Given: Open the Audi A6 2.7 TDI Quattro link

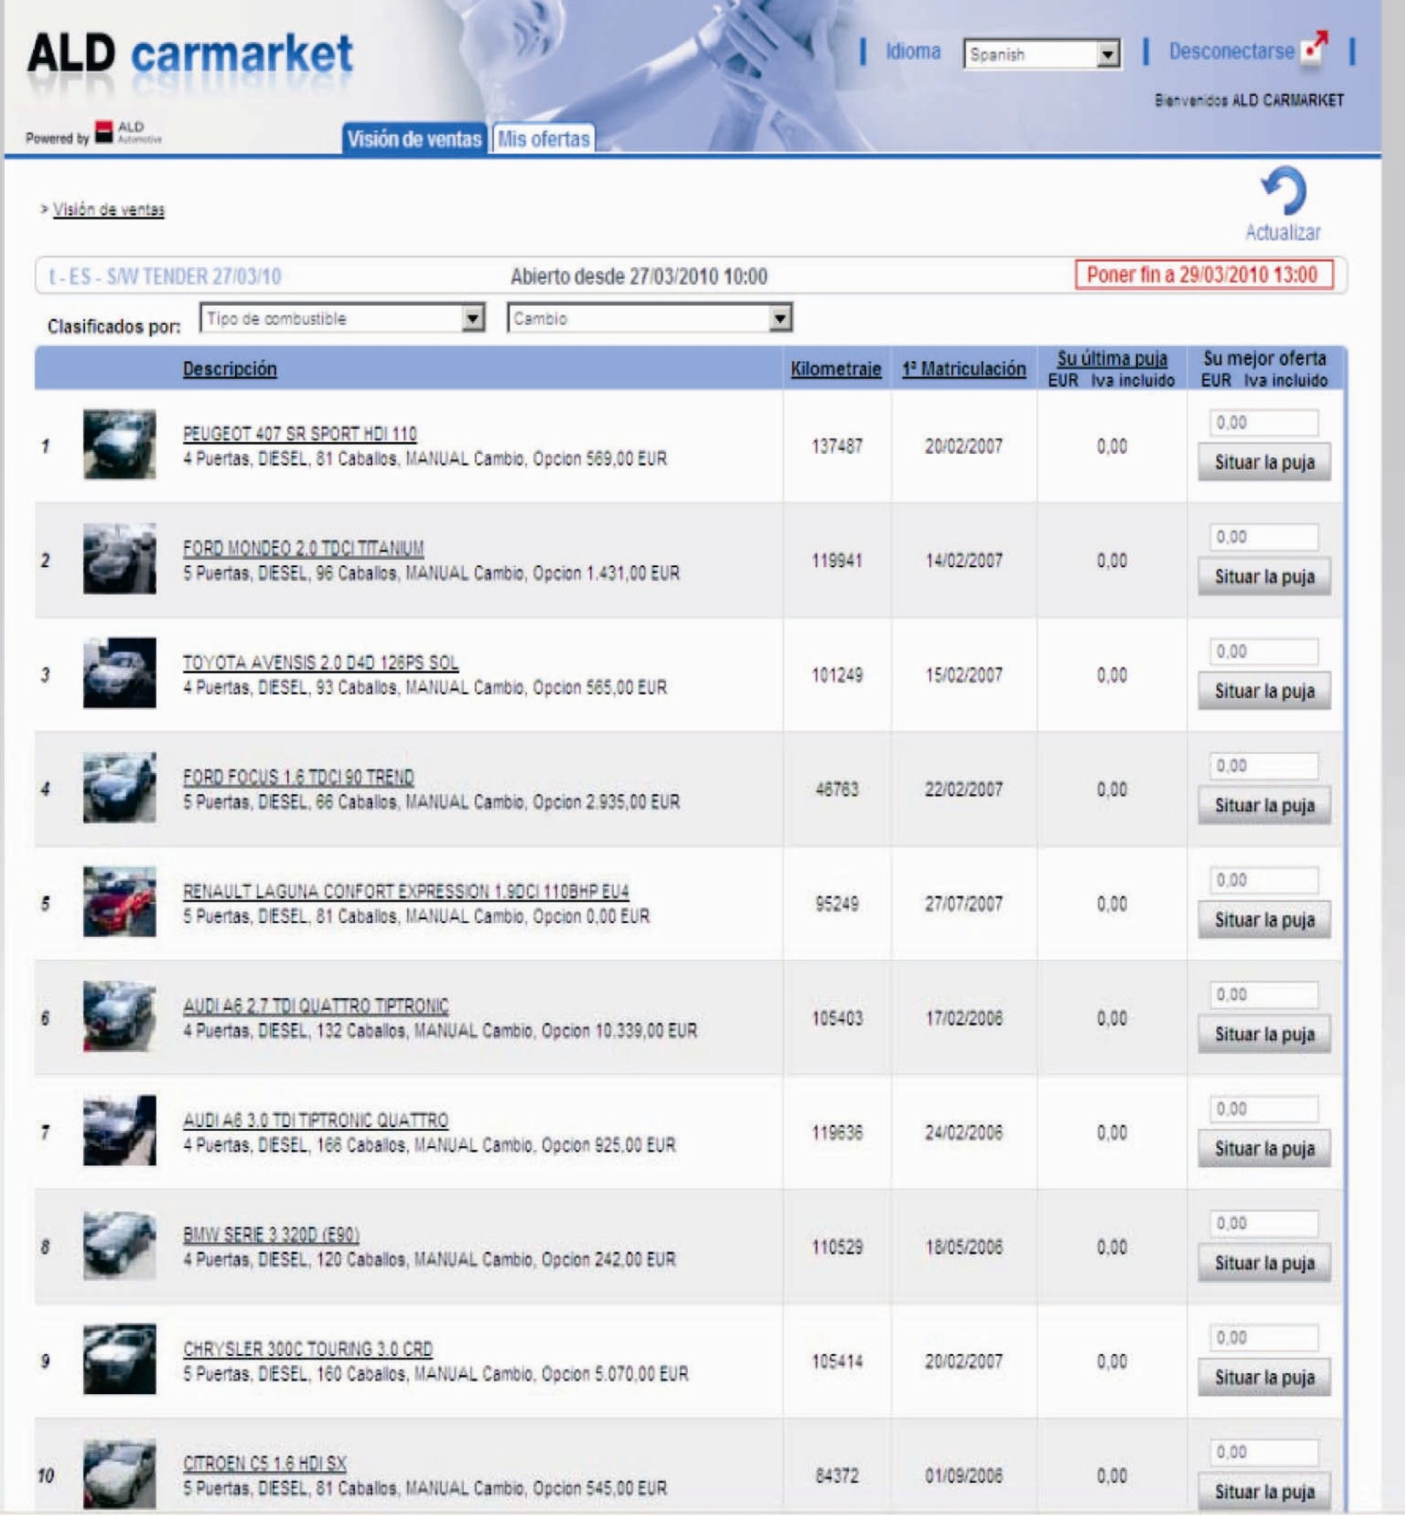Looking at the screenshot, I should pos(315,1006).
